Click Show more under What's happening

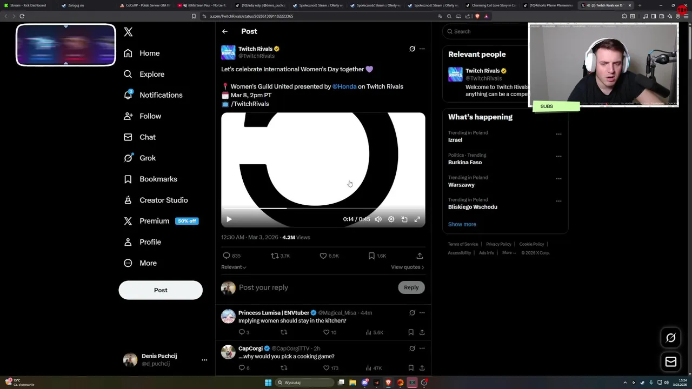point(462,224)
